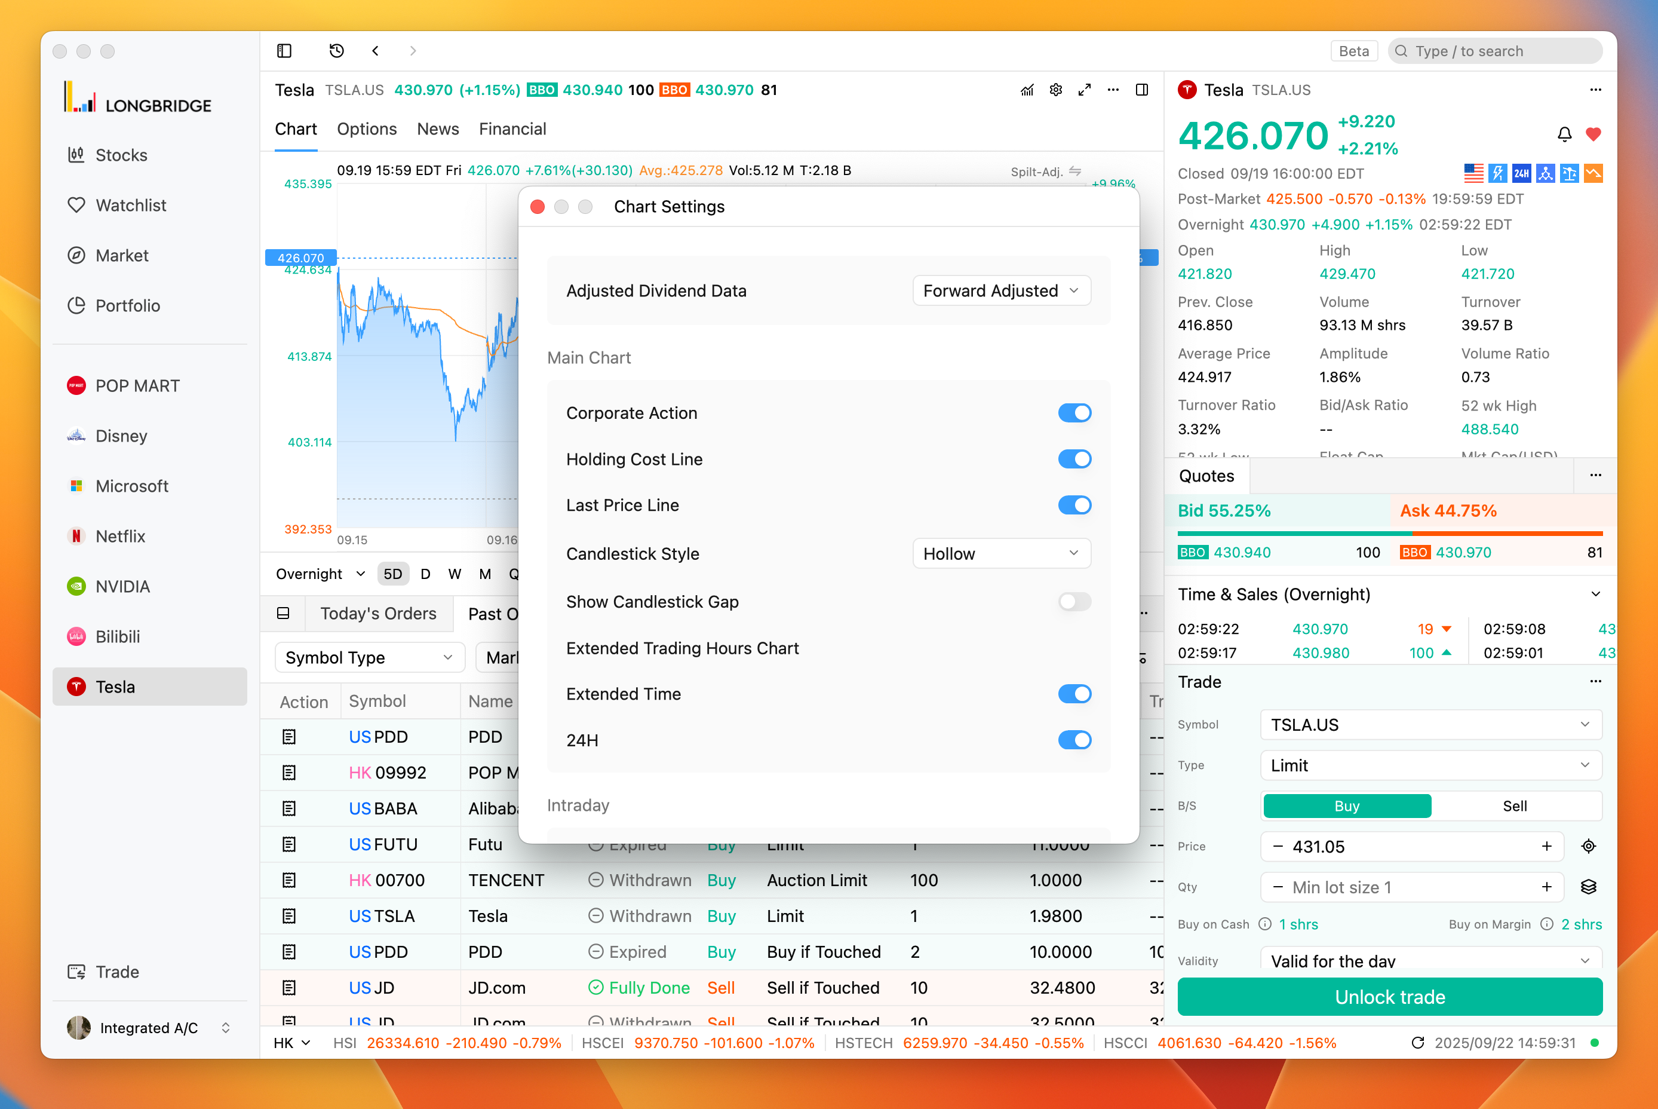1658x1109 pixels.
Task: Click the price target crosshair icon
Action: 1588,847
